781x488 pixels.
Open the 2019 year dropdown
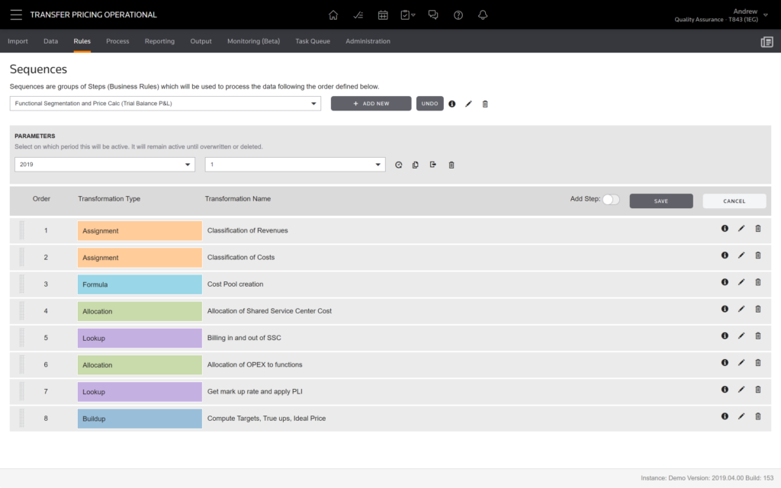(104, 165)
